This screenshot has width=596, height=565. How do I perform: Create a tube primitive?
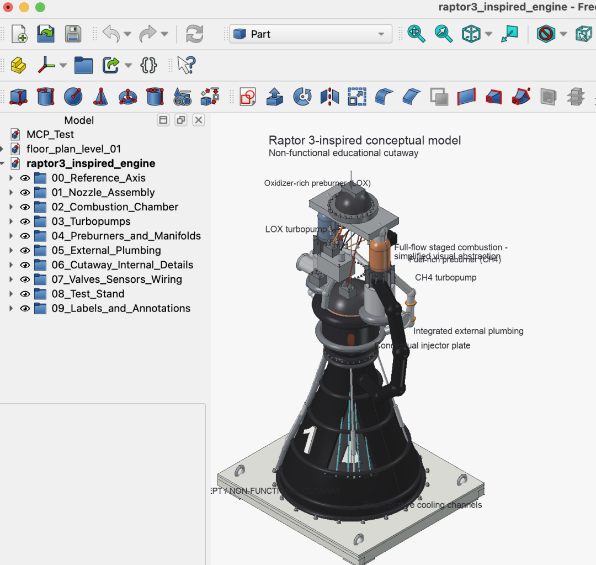(155, 97)
